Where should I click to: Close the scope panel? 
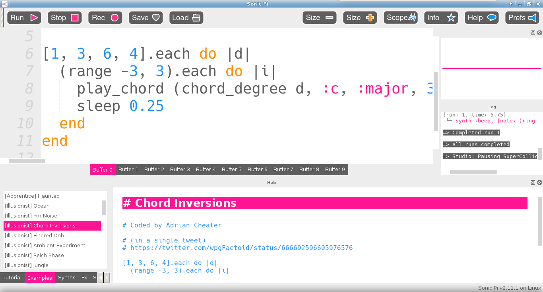click(x=539, y=33)
